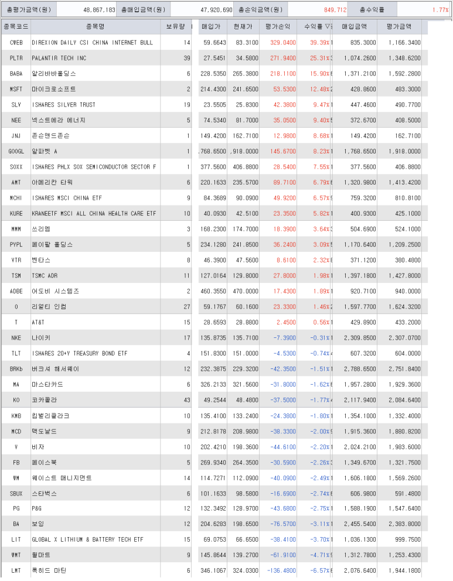Select KO holding quantity 43
This screenshot has height=581, width=453.
187,401
